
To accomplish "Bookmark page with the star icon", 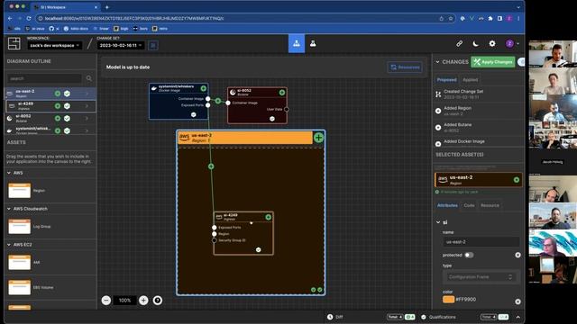I will (x=451, y=18).
